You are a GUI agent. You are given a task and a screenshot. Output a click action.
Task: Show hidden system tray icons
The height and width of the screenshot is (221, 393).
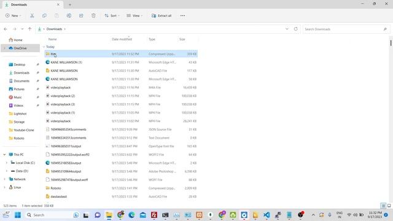[x=313, y=215]
